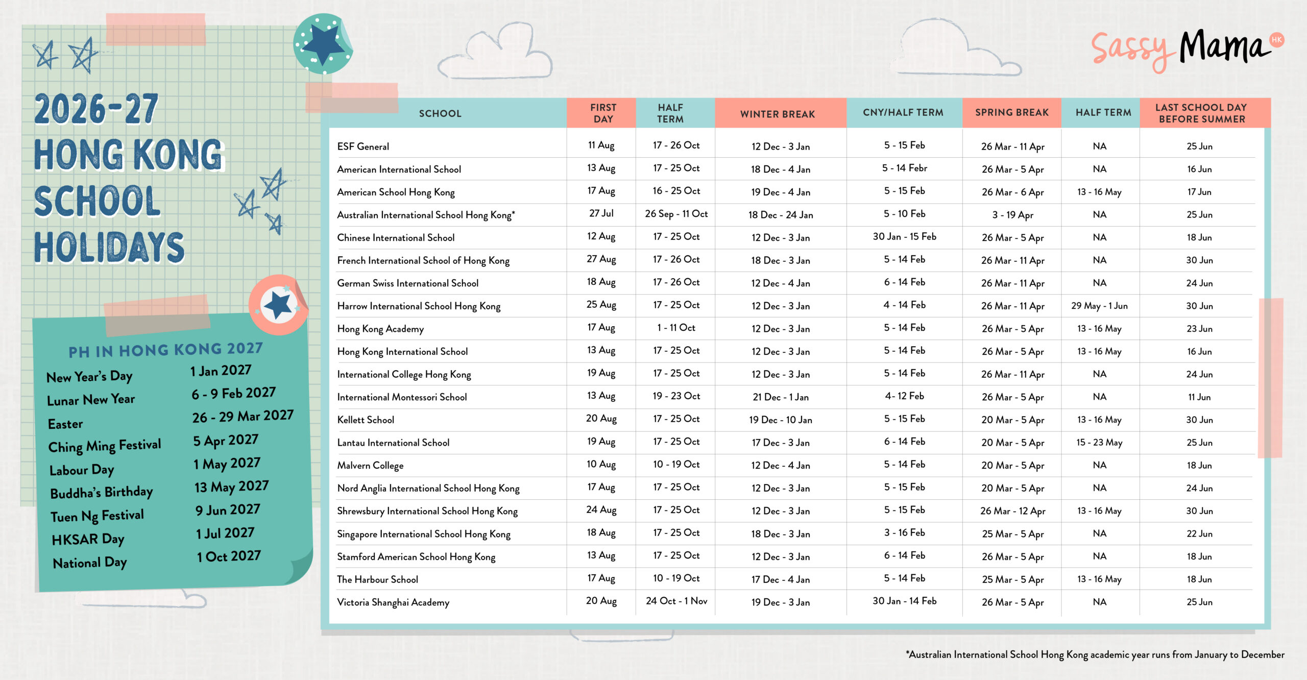The height and width of the screenshot is (680, 1307).
Task: Click Singapore International's 3 - 16 Feb cell
Action: click(x=904, y=532)
